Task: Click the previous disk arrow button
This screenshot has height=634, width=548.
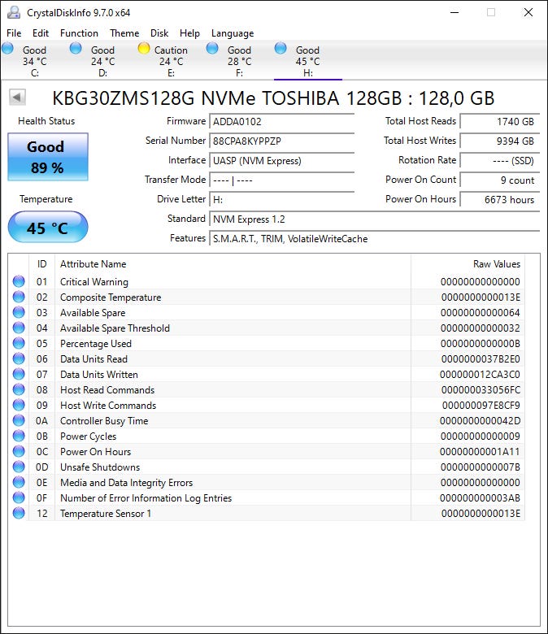Action: click(17, 98)
